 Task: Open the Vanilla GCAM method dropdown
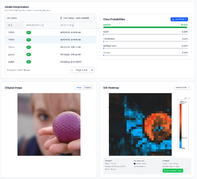183,88
